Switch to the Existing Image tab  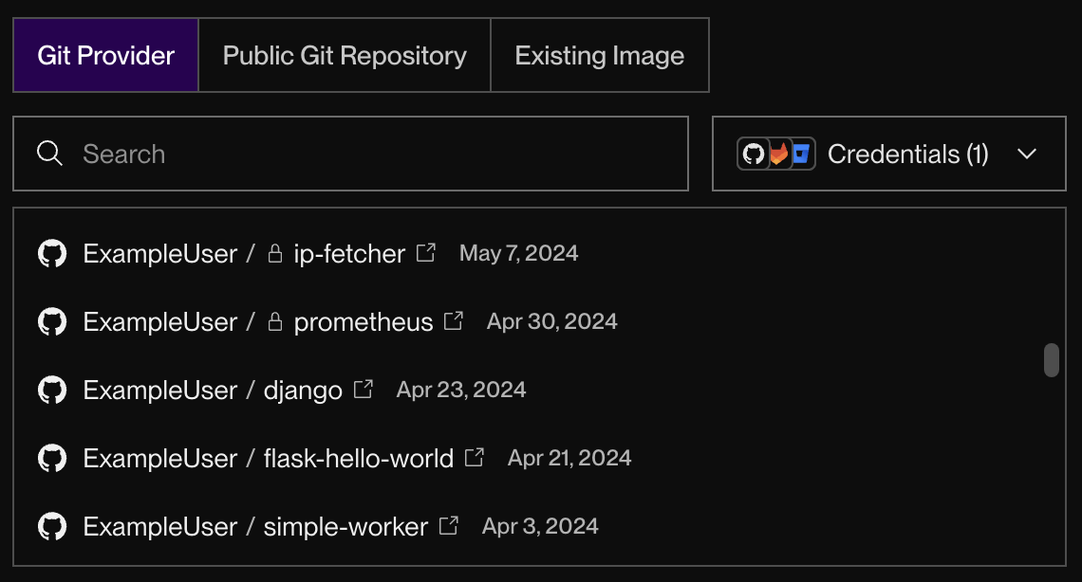[x=599, y=55]
